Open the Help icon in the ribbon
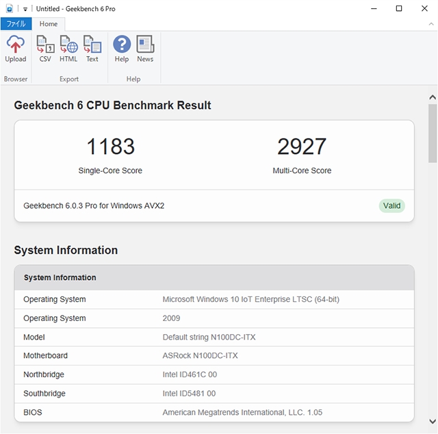This screenshot has width=438, height=434. pos(122,49)
